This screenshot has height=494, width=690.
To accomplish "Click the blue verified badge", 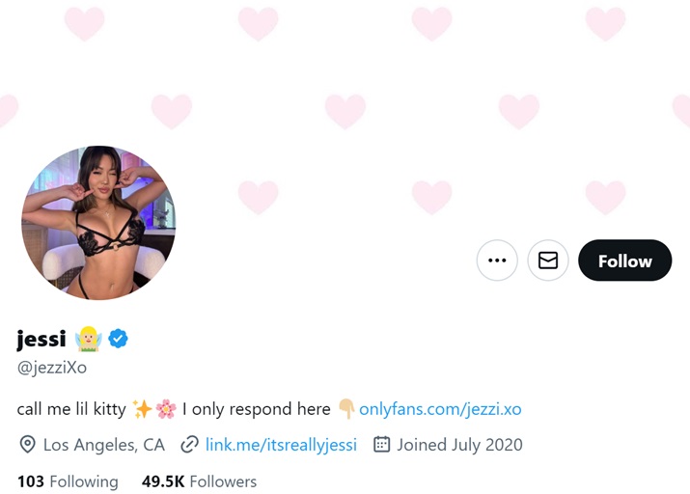I will point(119,339).
